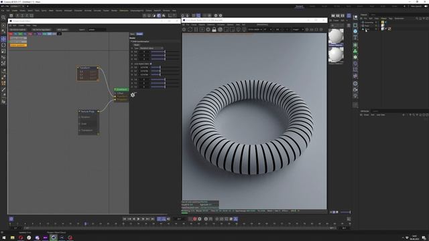Toggle the animation dot beside R.X

tap(132, 52)
